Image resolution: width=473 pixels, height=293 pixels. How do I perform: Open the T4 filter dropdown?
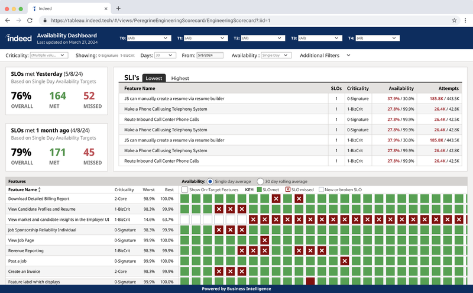click(x=378, y=38)
